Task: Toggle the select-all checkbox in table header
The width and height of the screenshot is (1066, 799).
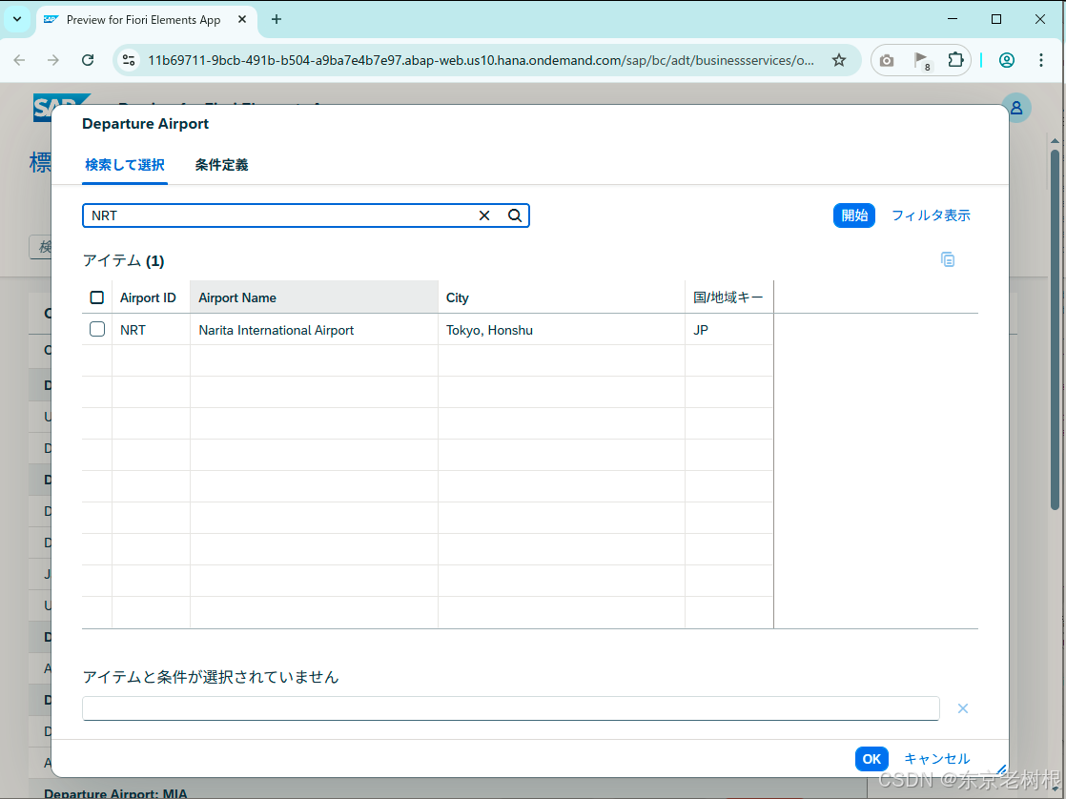Action: [96, 297]
